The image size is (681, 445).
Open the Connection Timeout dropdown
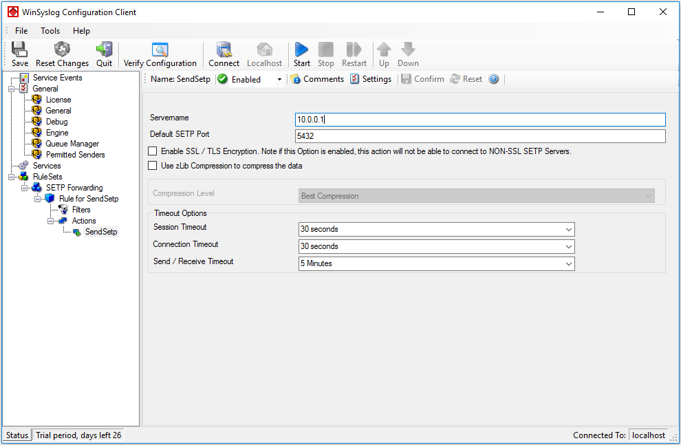[437, 247]
